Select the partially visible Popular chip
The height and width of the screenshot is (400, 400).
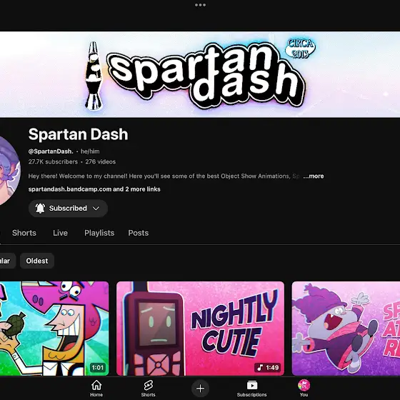coord(6,261)
